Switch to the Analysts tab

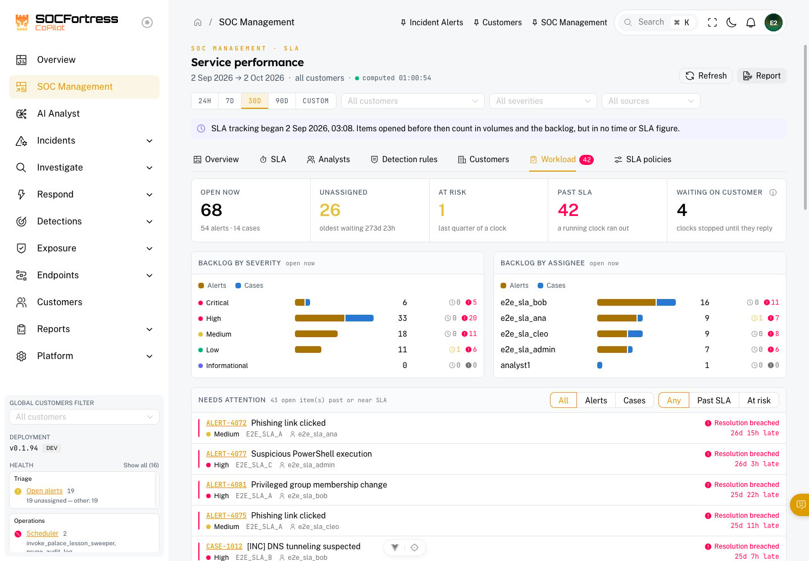click(x=329, y=160)
